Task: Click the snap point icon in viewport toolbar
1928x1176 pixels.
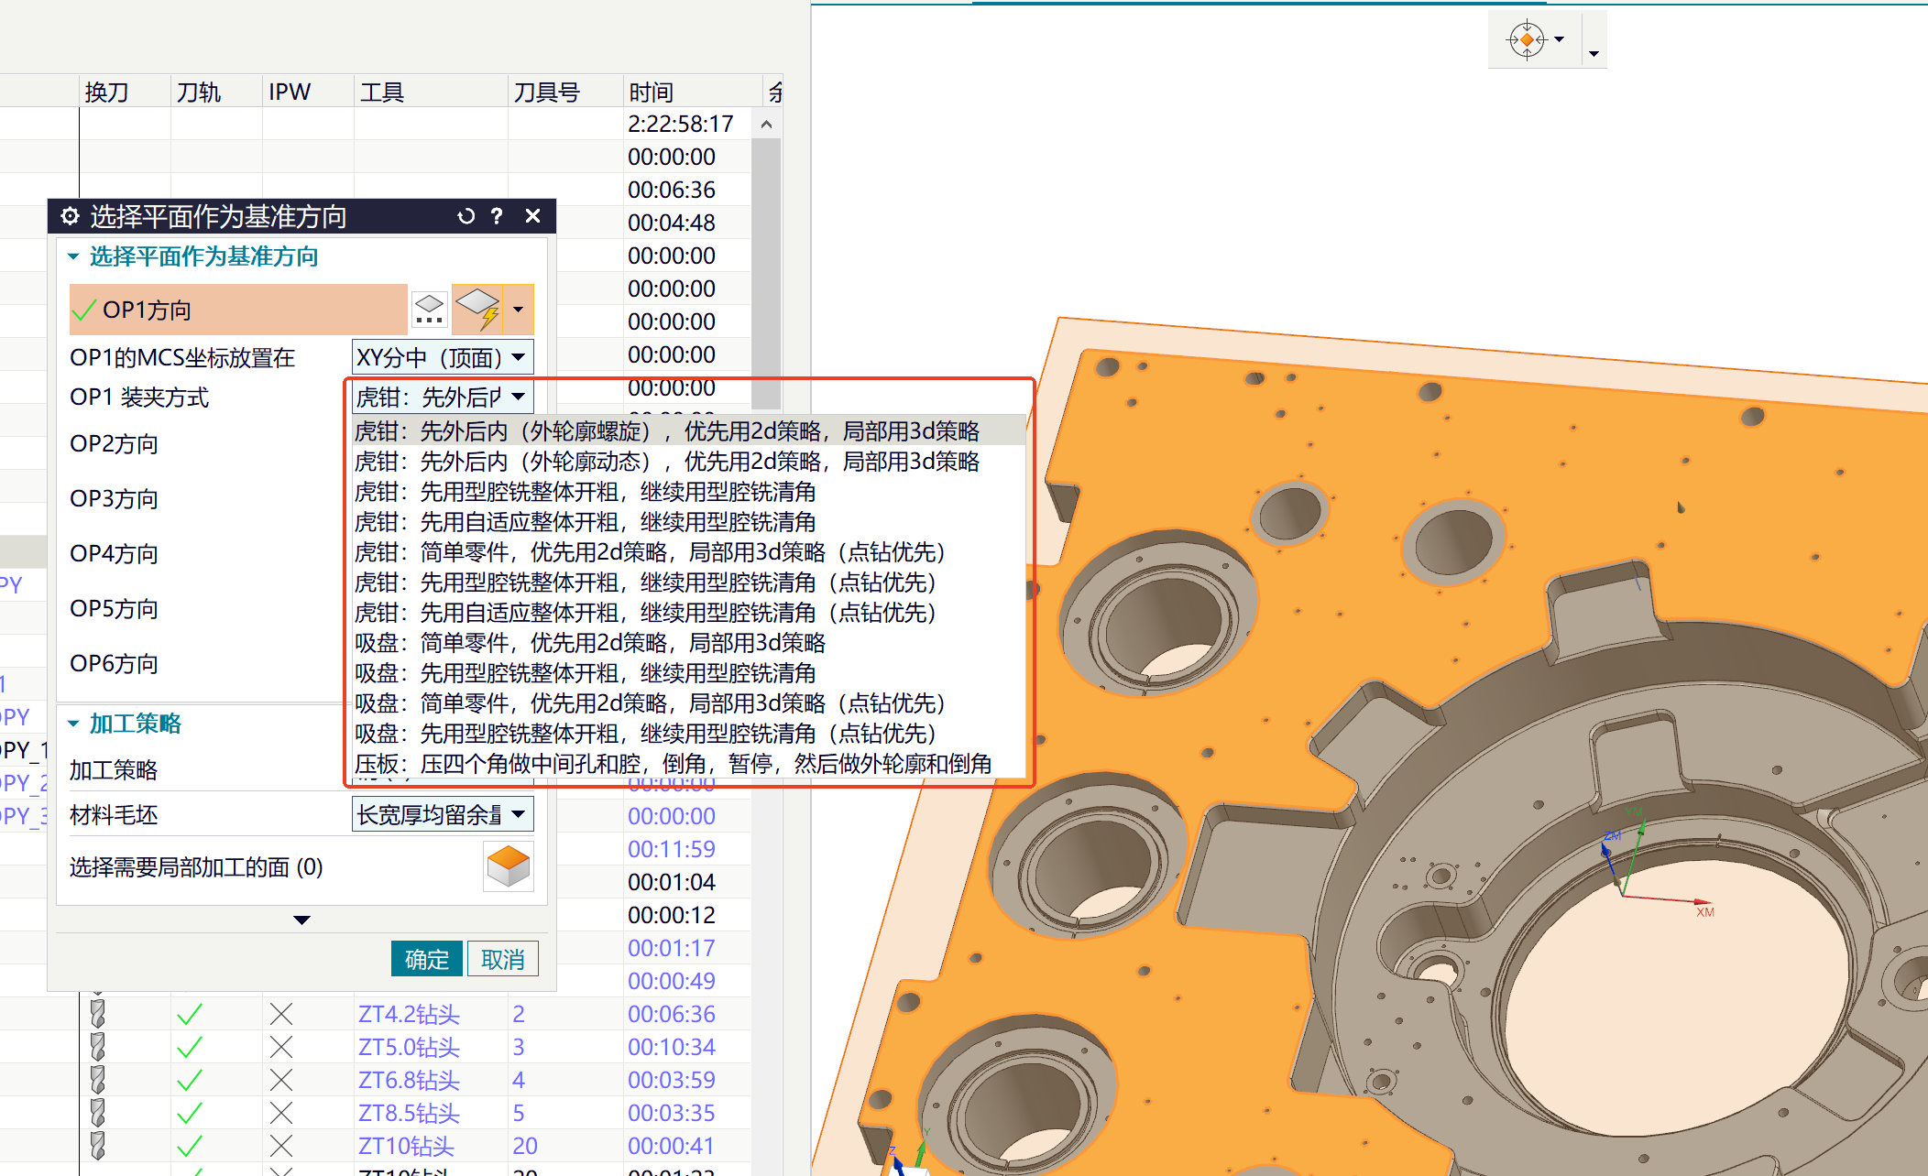Action: point(1527,39)
